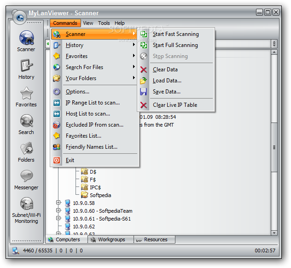The image size is (291, 268).
Task: Click the red Exit power icon
Action: (57, 160)
